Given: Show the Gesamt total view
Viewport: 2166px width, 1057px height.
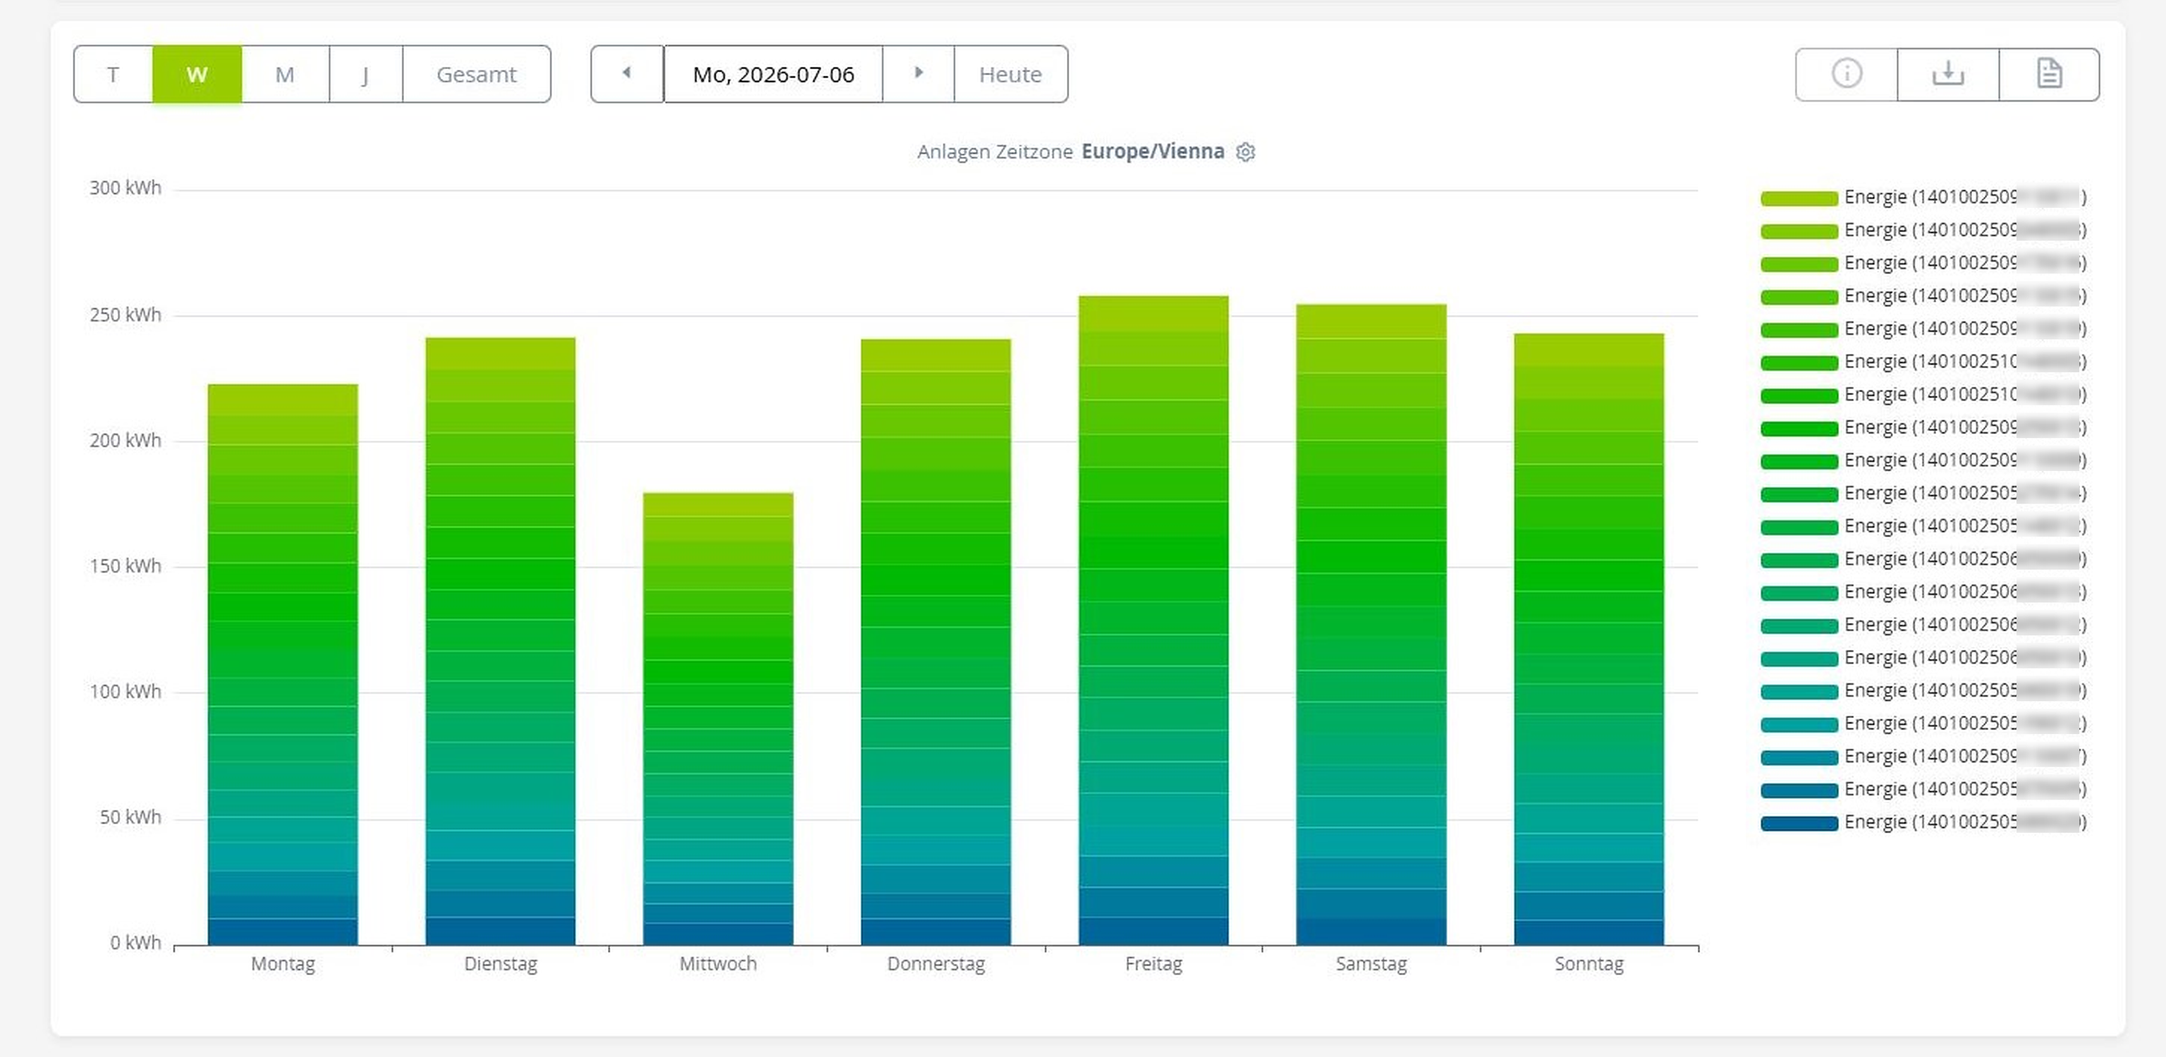Looking at the screenshot, I should 477,74.
